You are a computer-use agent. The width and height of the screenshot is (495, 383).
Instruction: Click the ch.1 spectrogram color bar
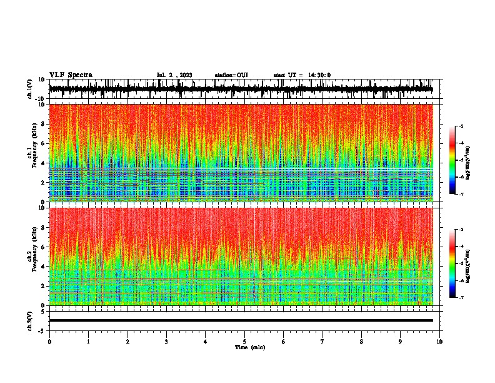click(452, 160)
